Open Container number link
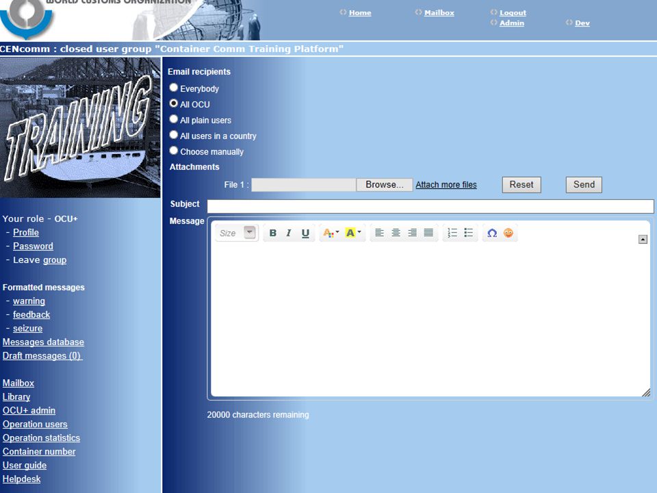This screenshot has height=493, width=657. (x=39, y=452)
